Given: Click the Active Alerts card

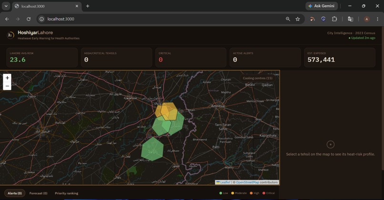Looking at the screenshot, I should 265,57.
